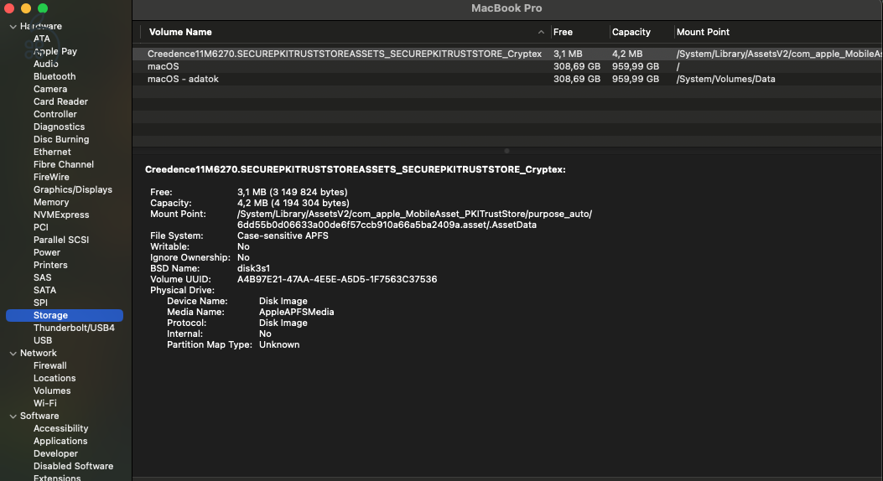Viewport: 883px width, 481px height.
Task: Click the split-pane divider handle dot
Action: [x=506, y=151]
